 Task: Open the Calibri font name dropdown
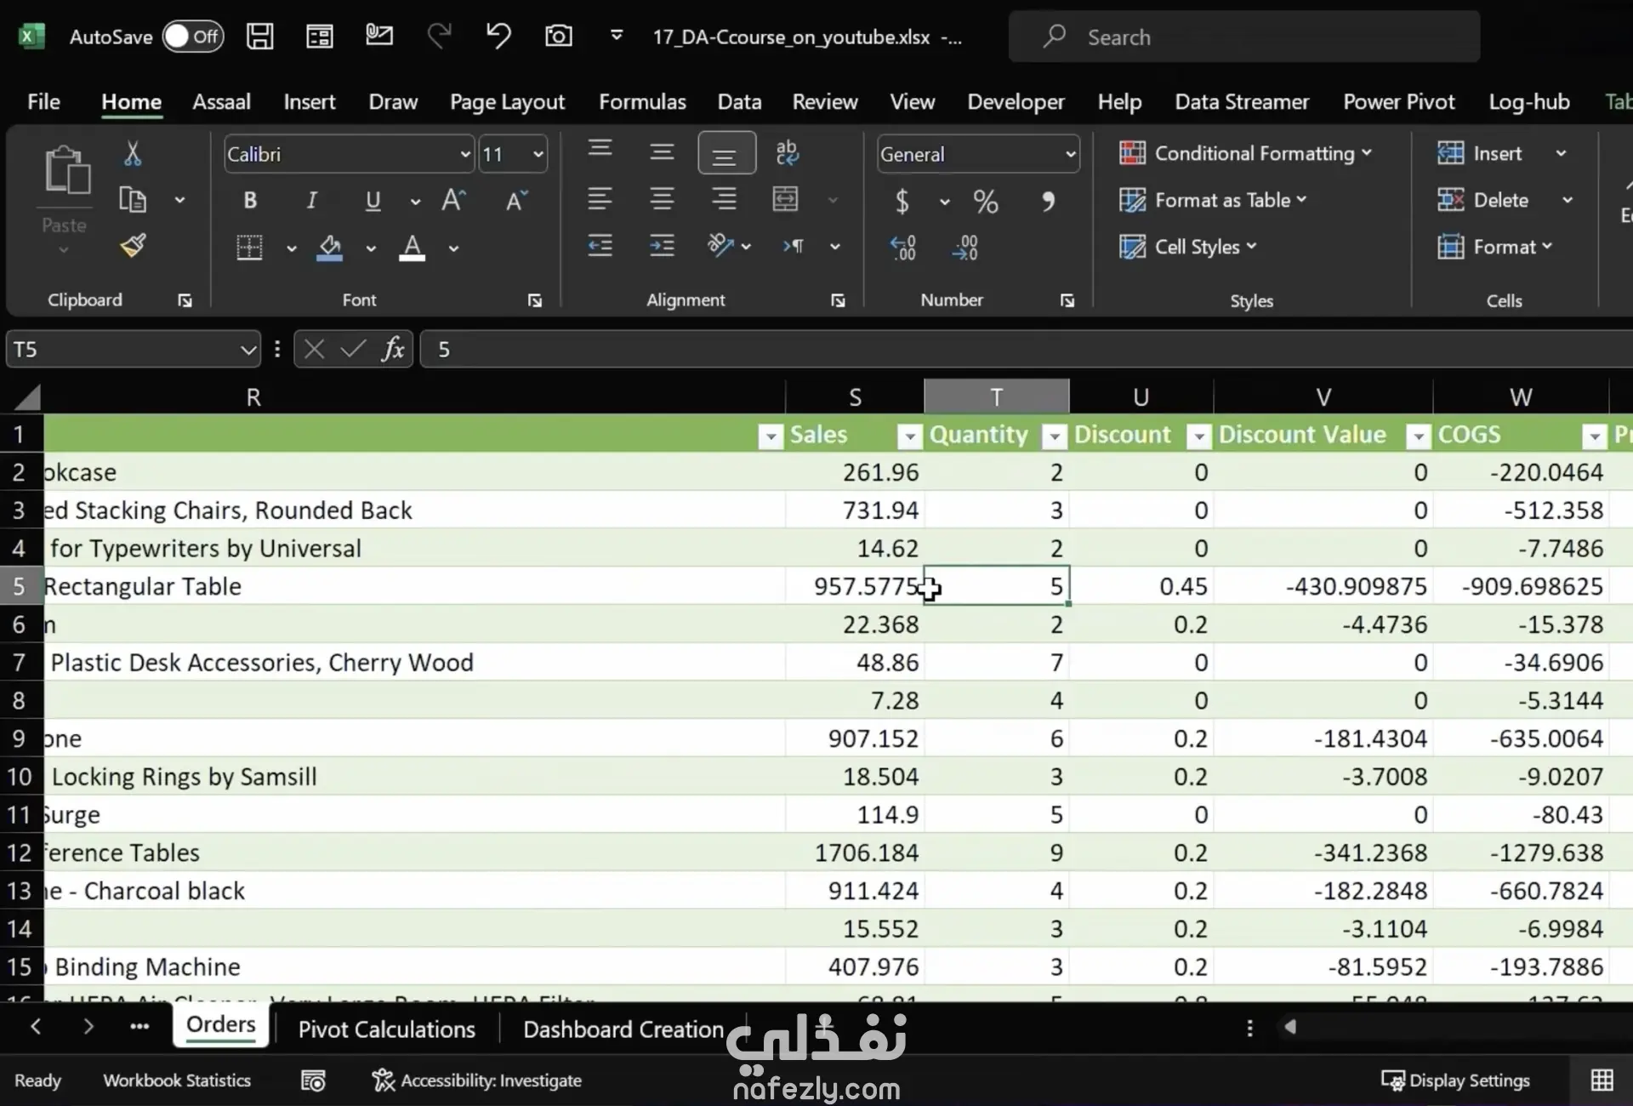click(464, 154)
